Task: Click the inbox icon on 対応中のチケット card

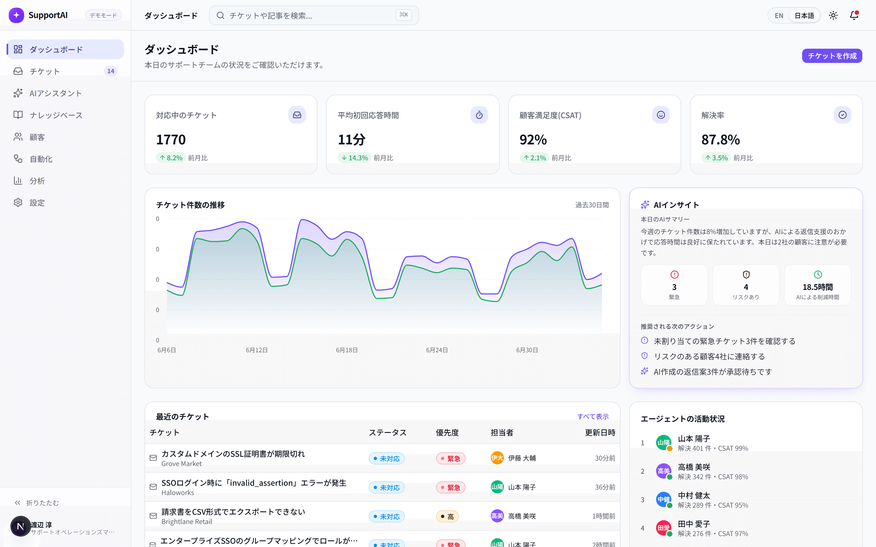Action: 297,115
